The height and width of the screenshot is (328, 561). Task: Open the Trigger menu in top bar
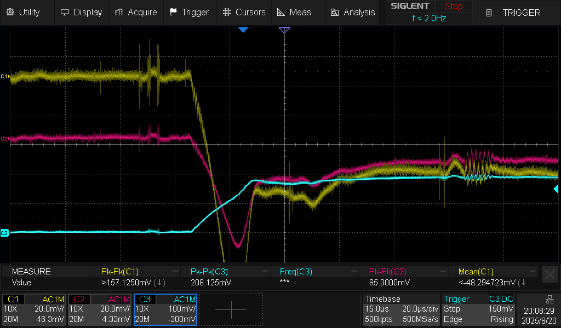[x=189, y=12]
